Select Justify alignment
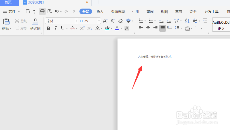 163,28
